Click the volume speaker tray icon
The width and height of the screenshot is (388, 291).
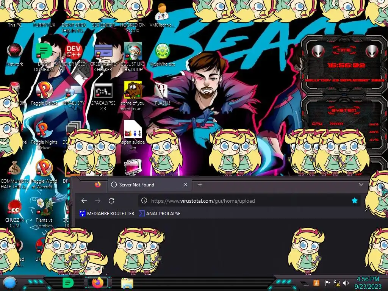[x=346, y=283]
